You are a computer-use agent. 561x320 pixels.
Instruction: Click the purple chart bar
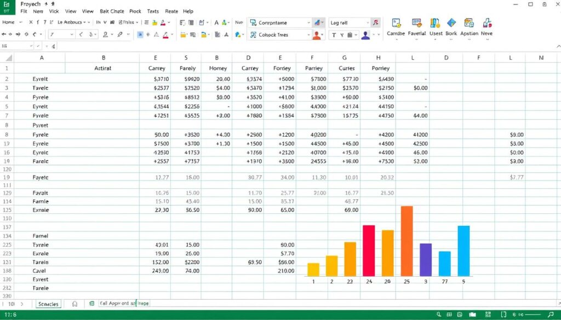click(425, 260)
